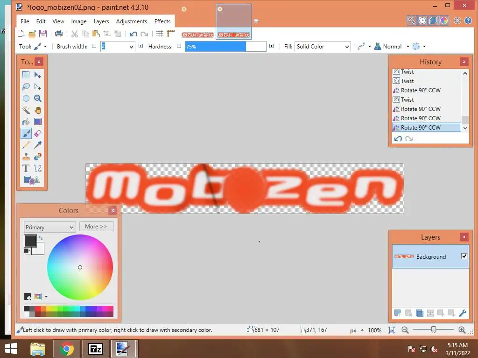This screenshot has height=358, width=478.
Task: Select the Move Selected Pixels tool
Action: point(37,75)
